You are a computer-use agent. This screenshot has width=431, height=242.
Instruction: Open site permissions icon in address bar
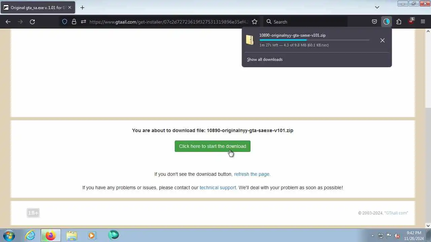tap(84, 22)
